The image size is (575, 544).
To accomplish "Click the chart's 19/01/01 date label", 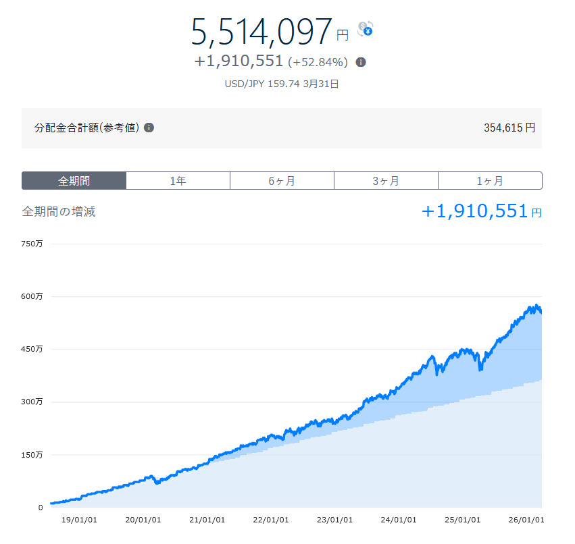I will coord(81,520).
